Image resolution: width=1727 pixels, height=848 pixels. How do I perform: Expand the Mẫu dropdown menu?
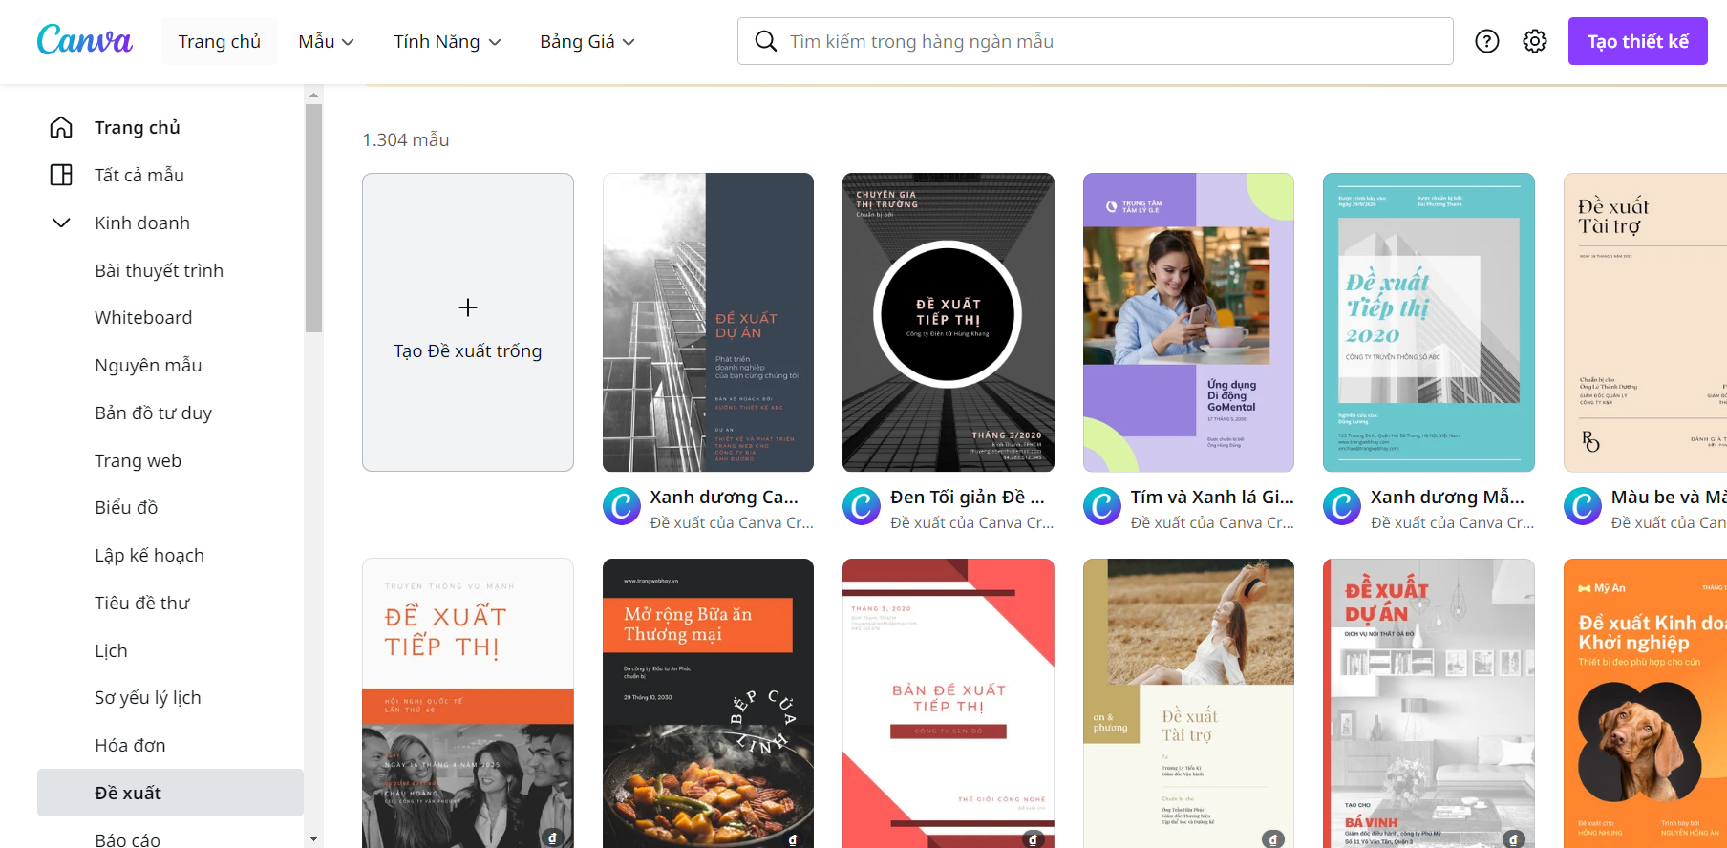click(x=326, y=41)
